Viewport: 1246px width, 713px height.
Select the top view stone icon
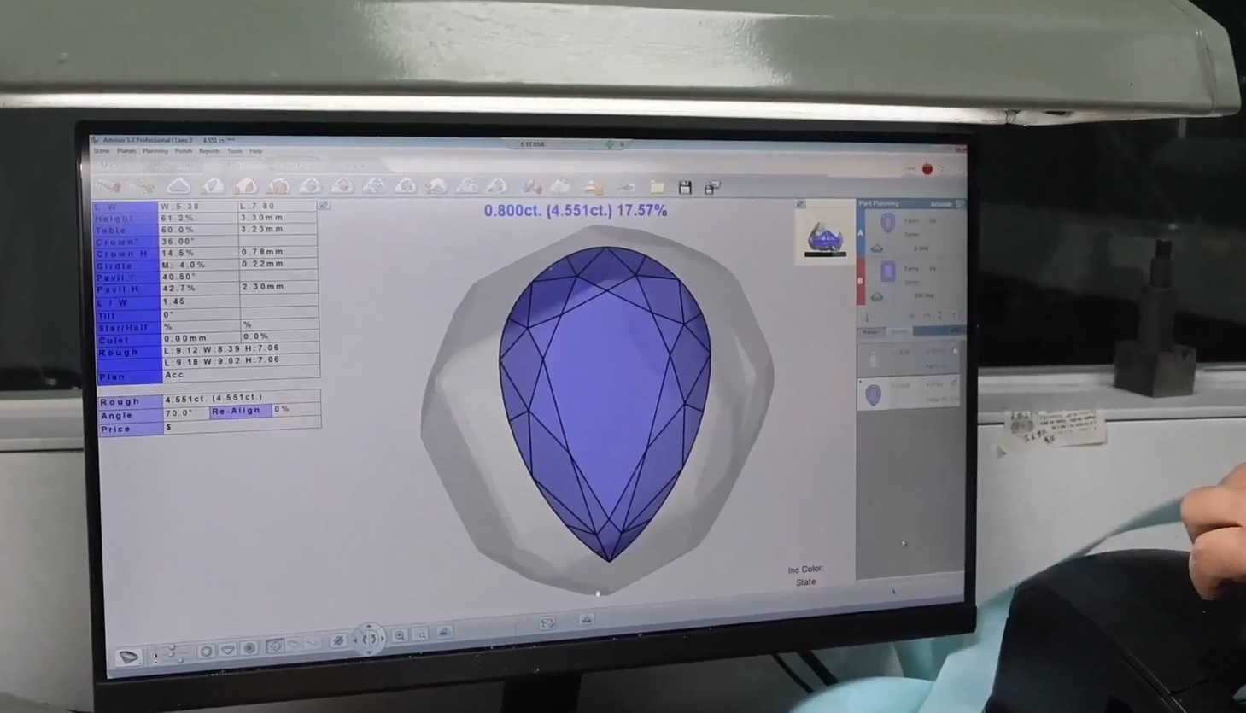click(x=206, y=651)
